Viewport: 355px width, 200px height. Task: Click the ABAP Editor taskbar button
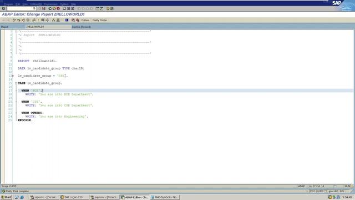click(135, 197)
